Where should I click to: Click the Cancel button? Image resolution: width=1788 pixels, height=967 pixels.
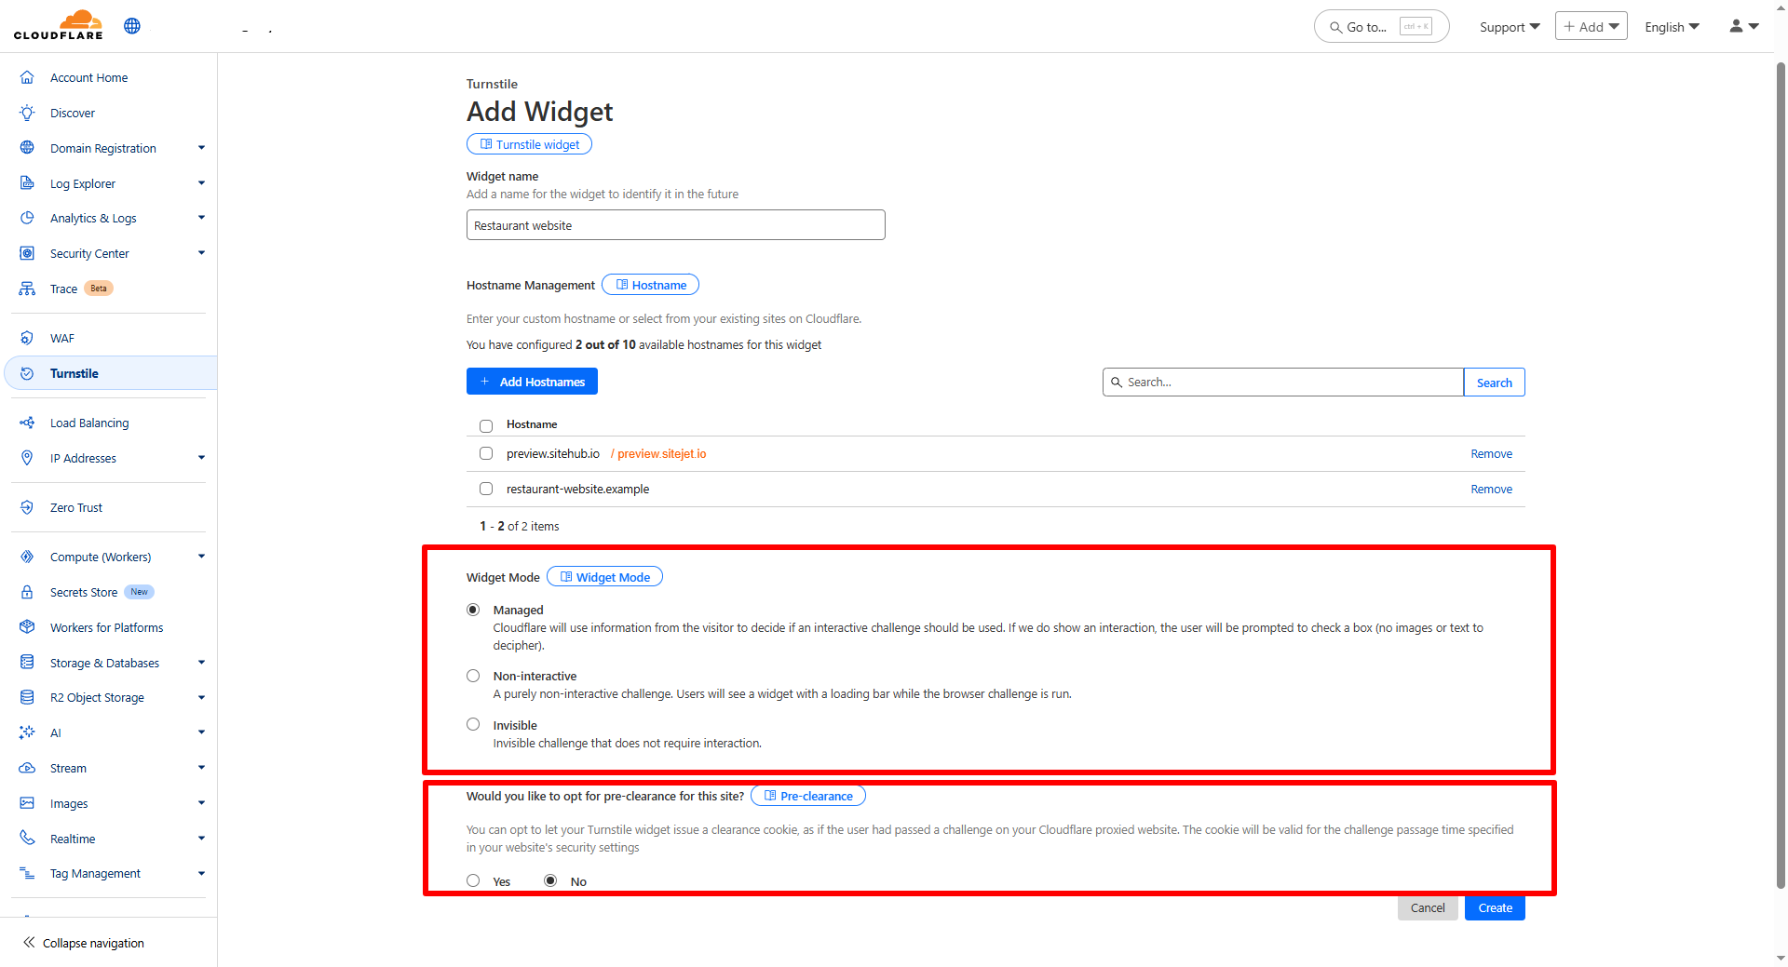point(1428,907)
